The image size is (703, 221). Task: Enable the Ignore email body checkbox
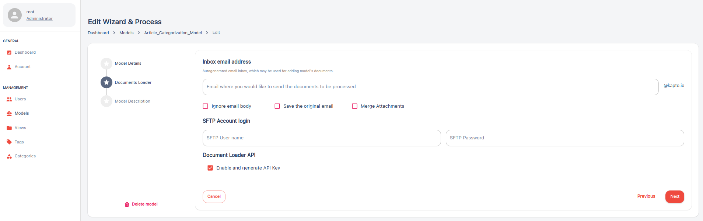206,106
